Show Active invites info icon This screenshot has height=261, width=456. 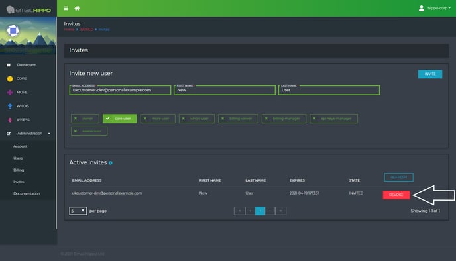click(111, 163)
